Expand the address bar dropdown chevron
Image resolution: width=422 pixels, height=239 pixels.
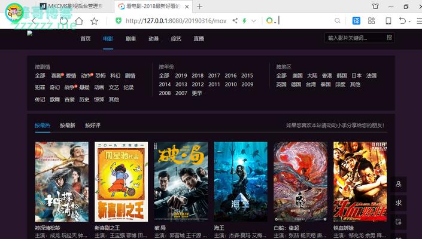[x=254, y=21]
